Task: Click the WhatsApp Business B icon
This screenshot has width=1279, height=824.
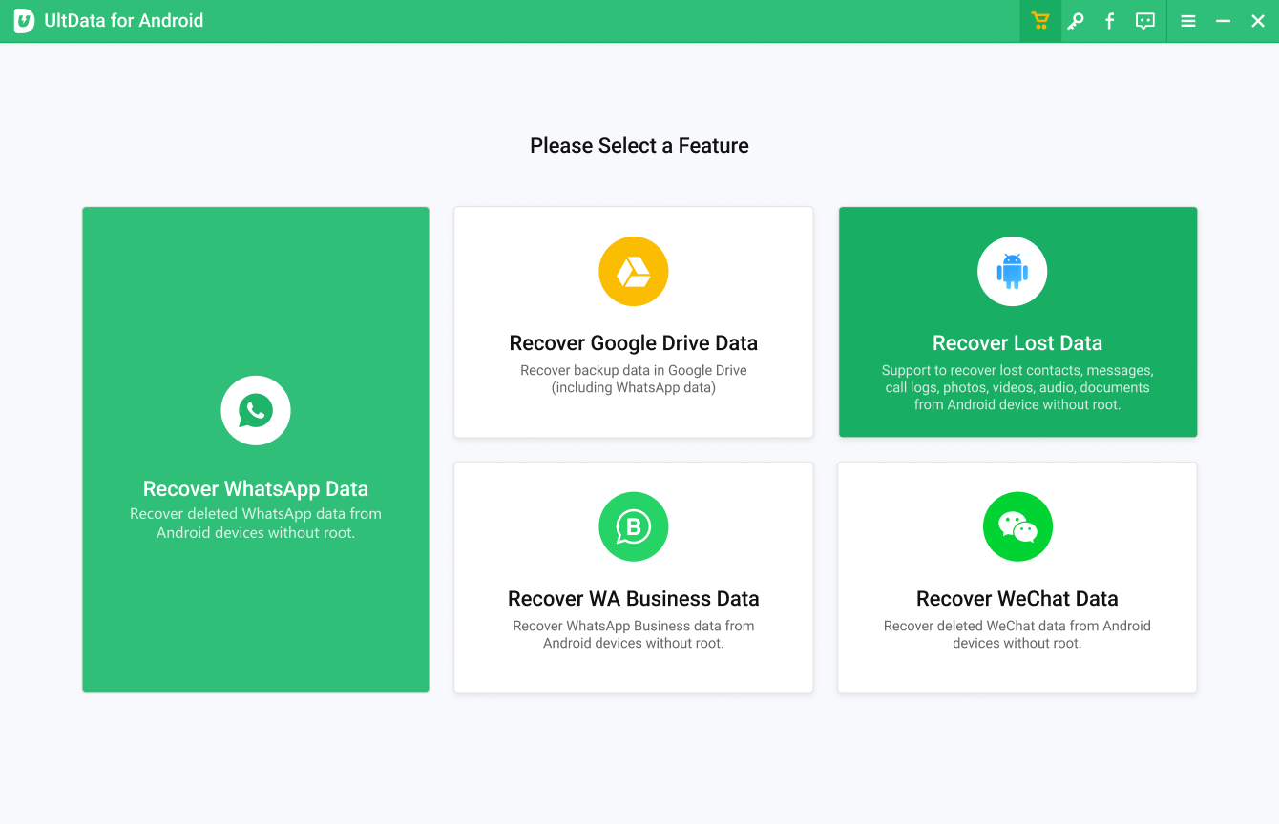Action: 634,526
